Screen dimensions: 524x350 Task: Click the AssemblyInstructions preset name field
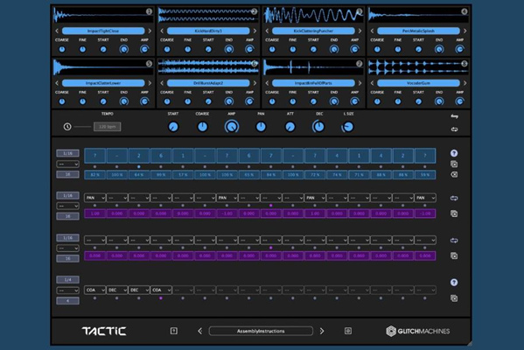[261, 331]
